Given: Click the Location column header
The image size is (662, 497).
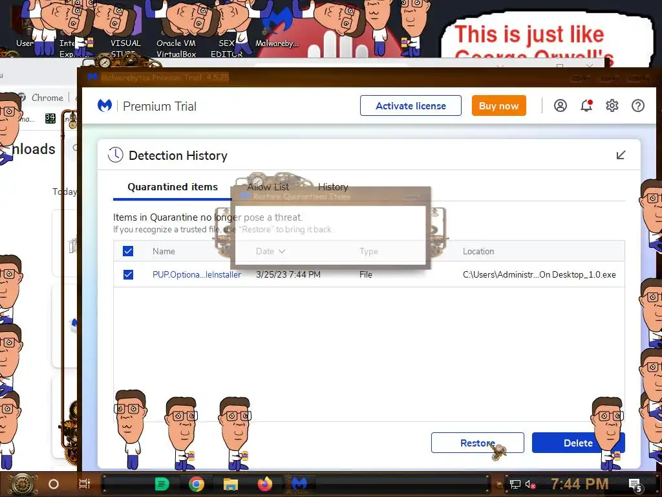Looking at the screenshot, I should 478,251.
